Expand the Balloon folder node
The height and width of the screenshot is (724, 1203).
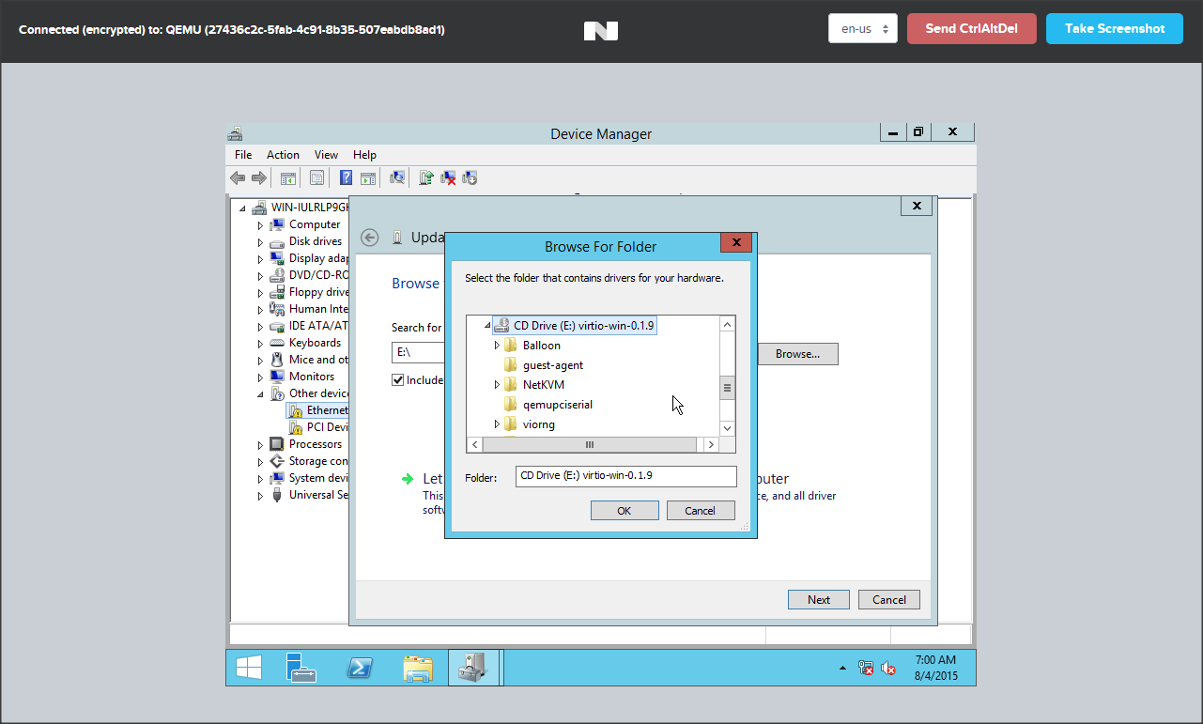[497, 346]
